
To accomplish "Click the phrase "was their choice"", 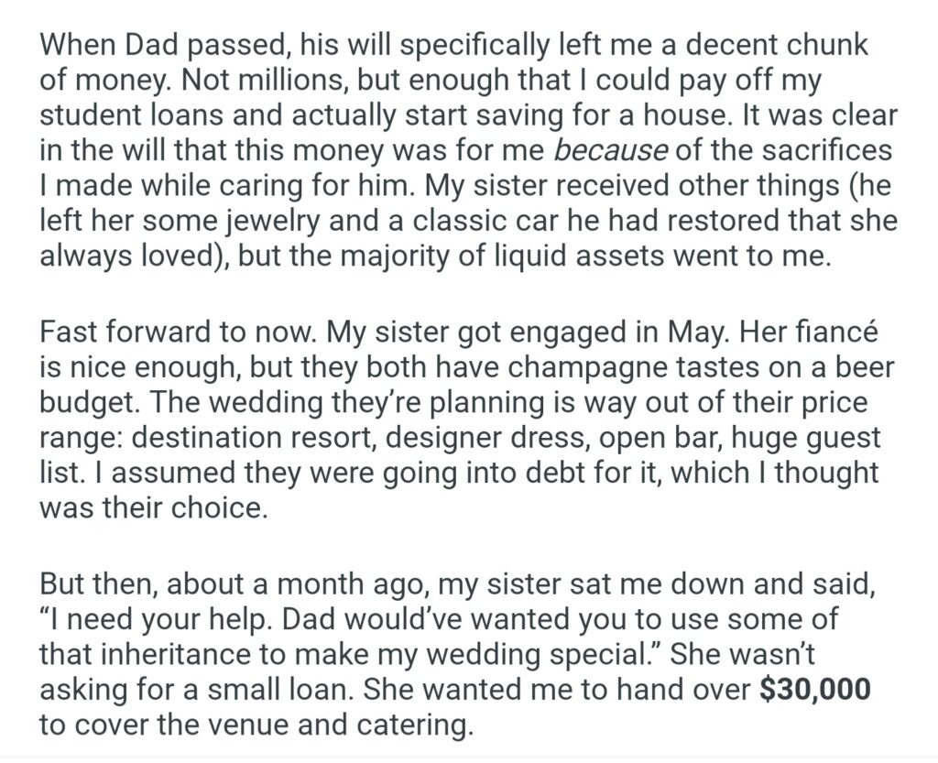I will 152,507.
